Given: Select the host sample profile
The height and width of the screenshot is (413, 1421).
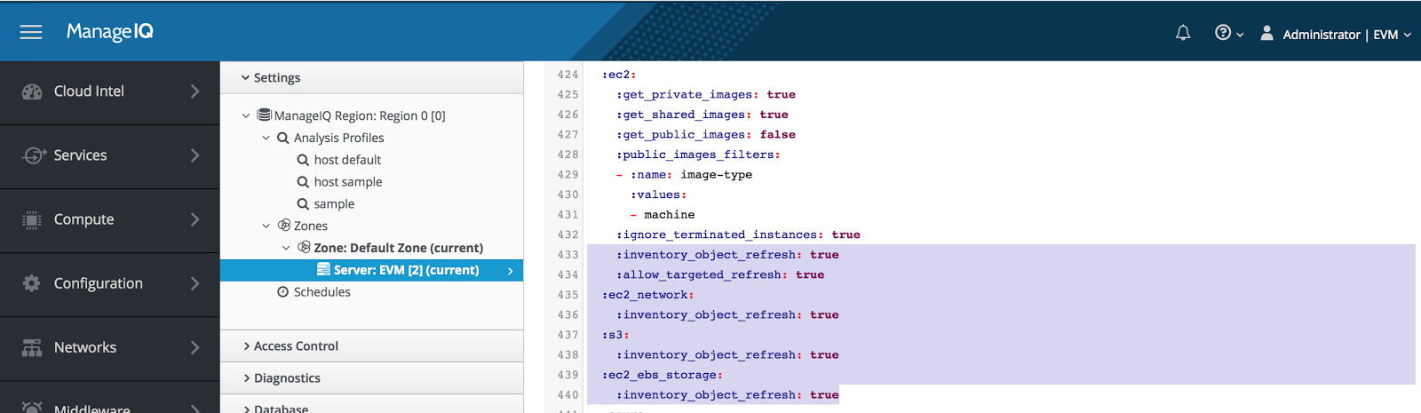Looking at the screenshot, I should (x=348, y=182).
